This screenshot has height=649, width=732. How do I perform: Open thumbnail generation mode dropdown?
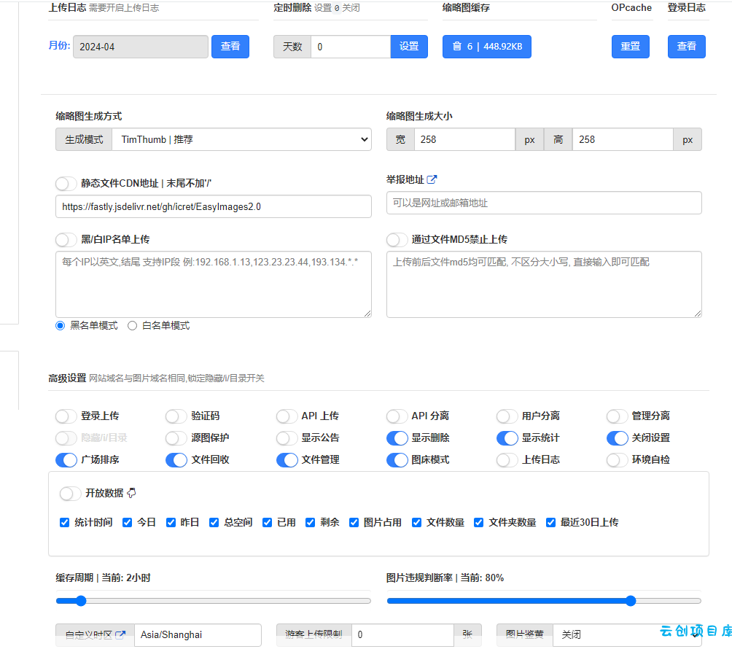click(x=241, y=139)
